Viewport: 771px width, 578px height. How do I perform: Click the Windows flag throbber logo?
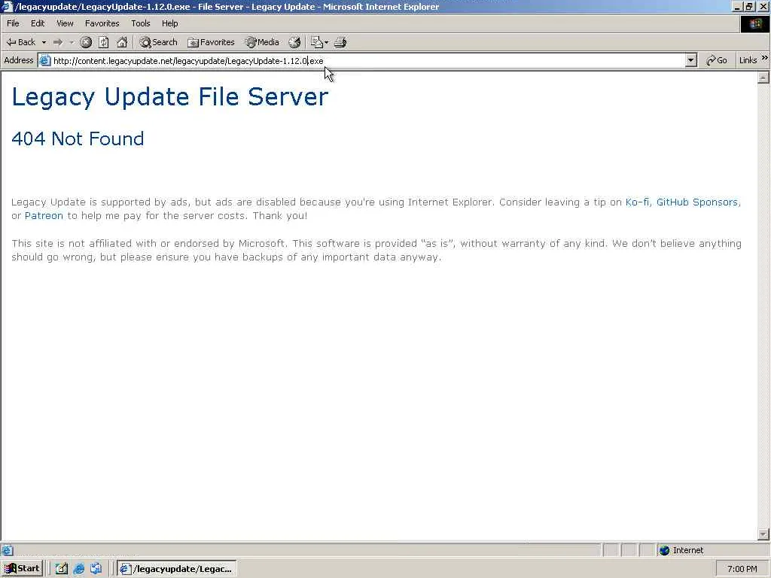click(754, 24)
